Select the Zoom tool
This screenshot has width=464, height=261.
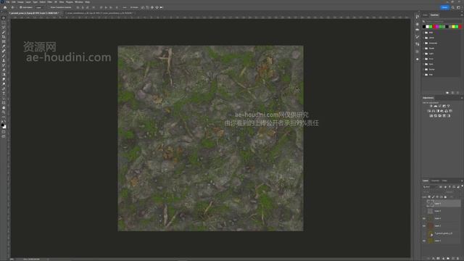tap(4, 112)
